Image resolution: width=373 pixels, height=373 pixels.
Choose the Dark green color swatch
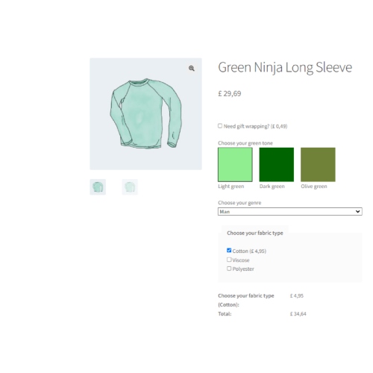pos(277,165)
